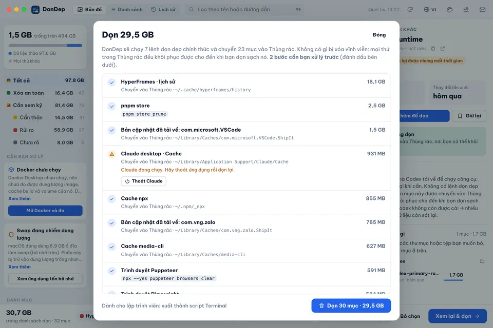Select the Cần xem kỹ category

point(45,105)
